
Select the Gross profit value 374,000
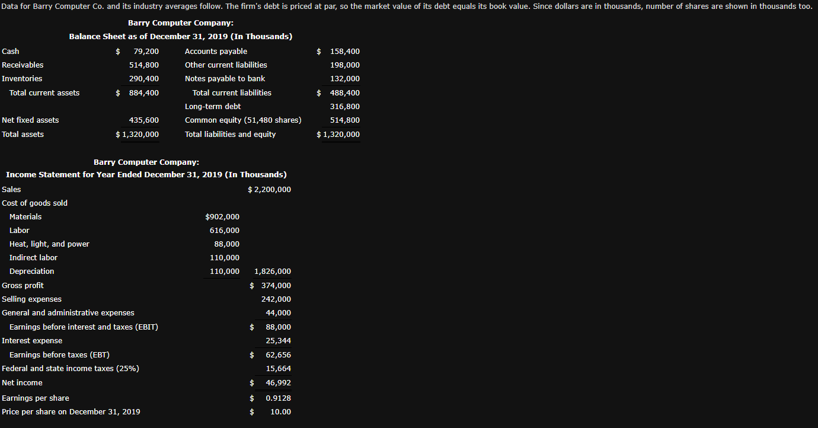[276, 286]
